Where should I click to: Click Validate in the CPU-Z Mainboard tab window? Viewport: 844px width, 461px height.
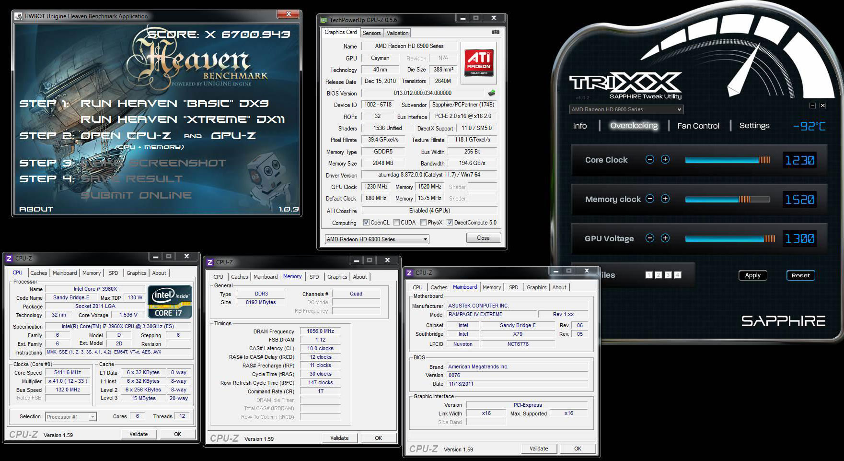coord(539,449)
